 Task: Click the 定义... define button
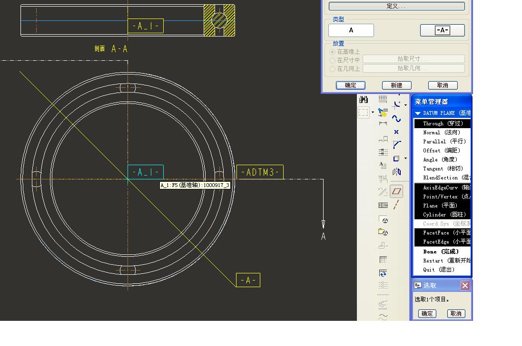pyautogui.click(x=396, y=6)
